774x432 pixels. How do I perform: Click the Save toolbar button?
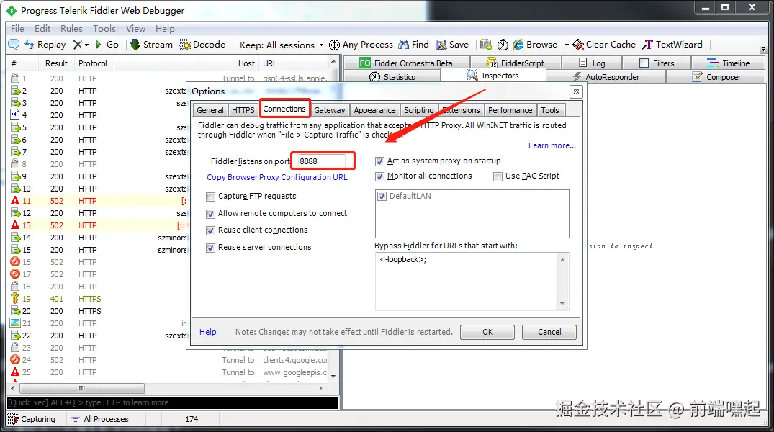452,45
